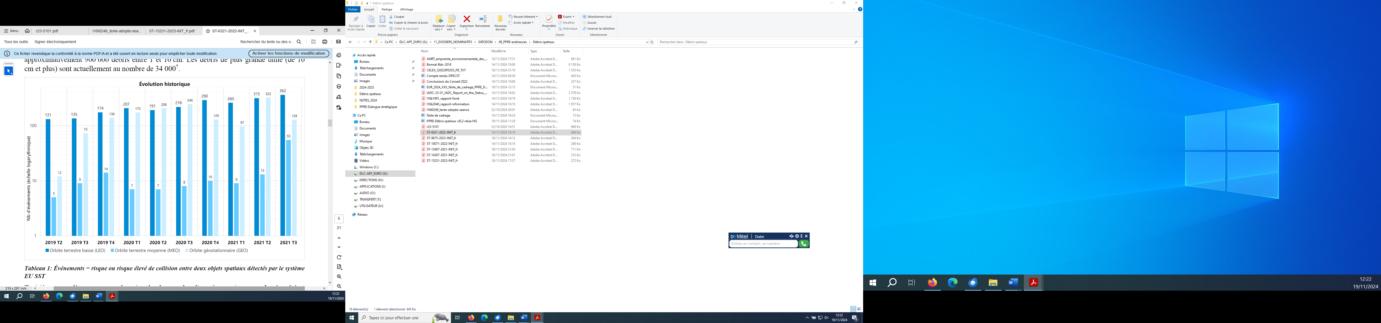Open the Affichage ribbon tab
The image size is (1381, 323).
pyautogui.click(x=406, y=10)
